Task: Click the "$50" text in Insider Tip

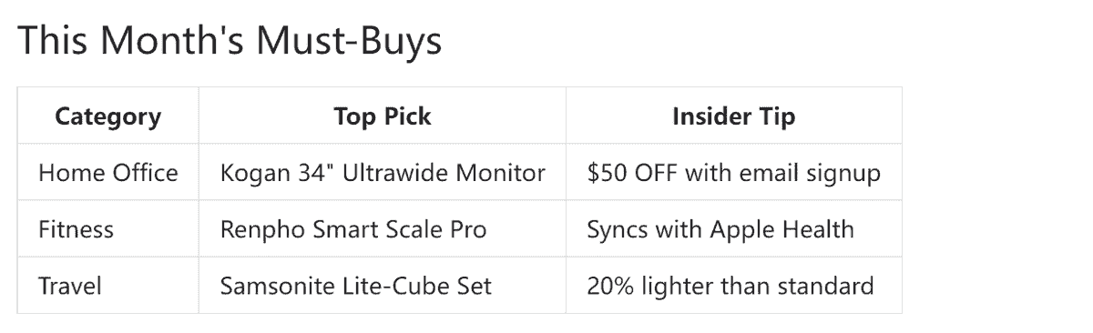Action: click(x=607, y=173)
